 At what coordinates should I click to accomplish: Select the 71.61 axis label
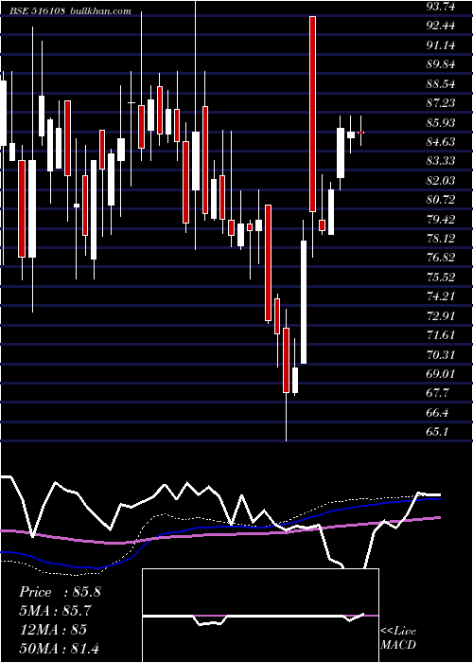(441, 335)
